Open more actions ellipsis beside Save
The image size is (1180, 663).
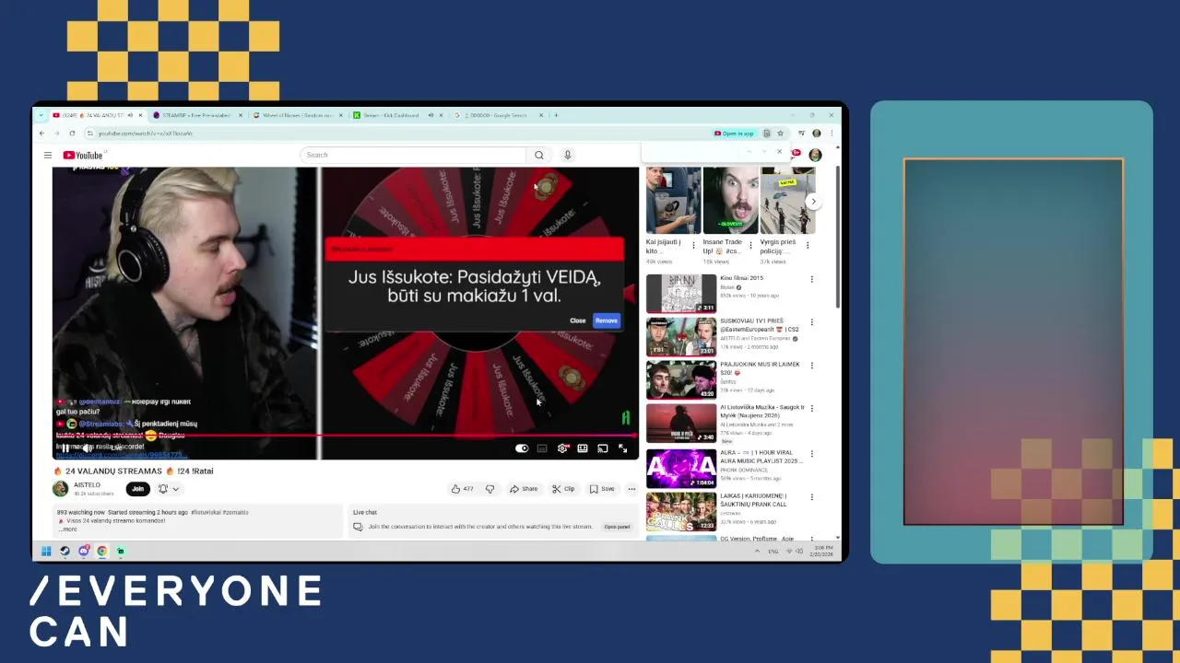click(x=631, y=489)
